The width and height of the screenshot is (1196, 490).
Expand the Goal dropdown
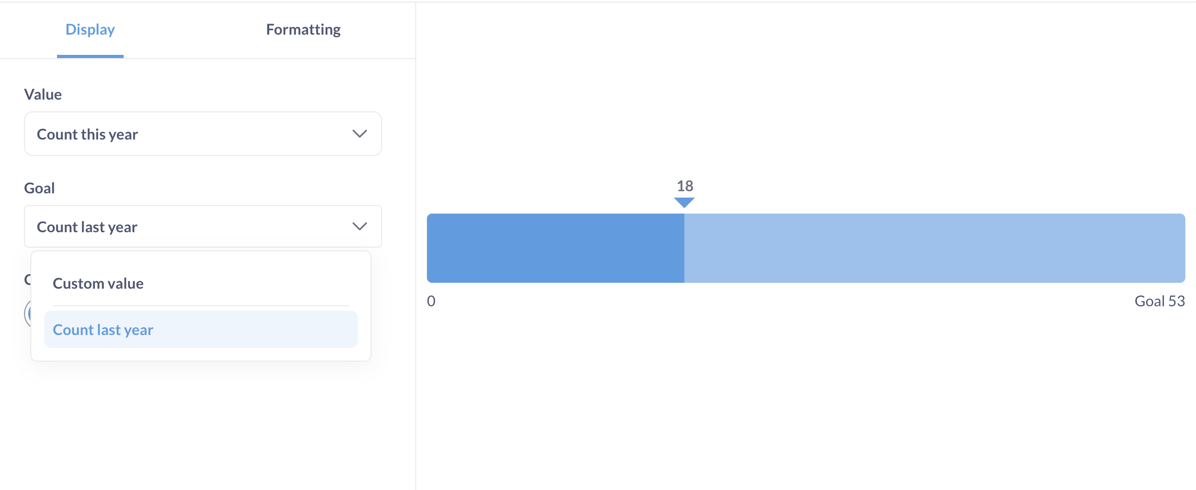click(203, 226)
